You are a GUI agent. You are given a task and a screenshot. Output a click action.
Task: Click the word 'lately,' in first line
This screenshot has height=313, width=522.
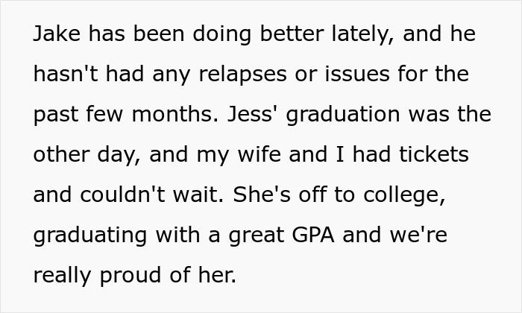(x=362, y=34)
